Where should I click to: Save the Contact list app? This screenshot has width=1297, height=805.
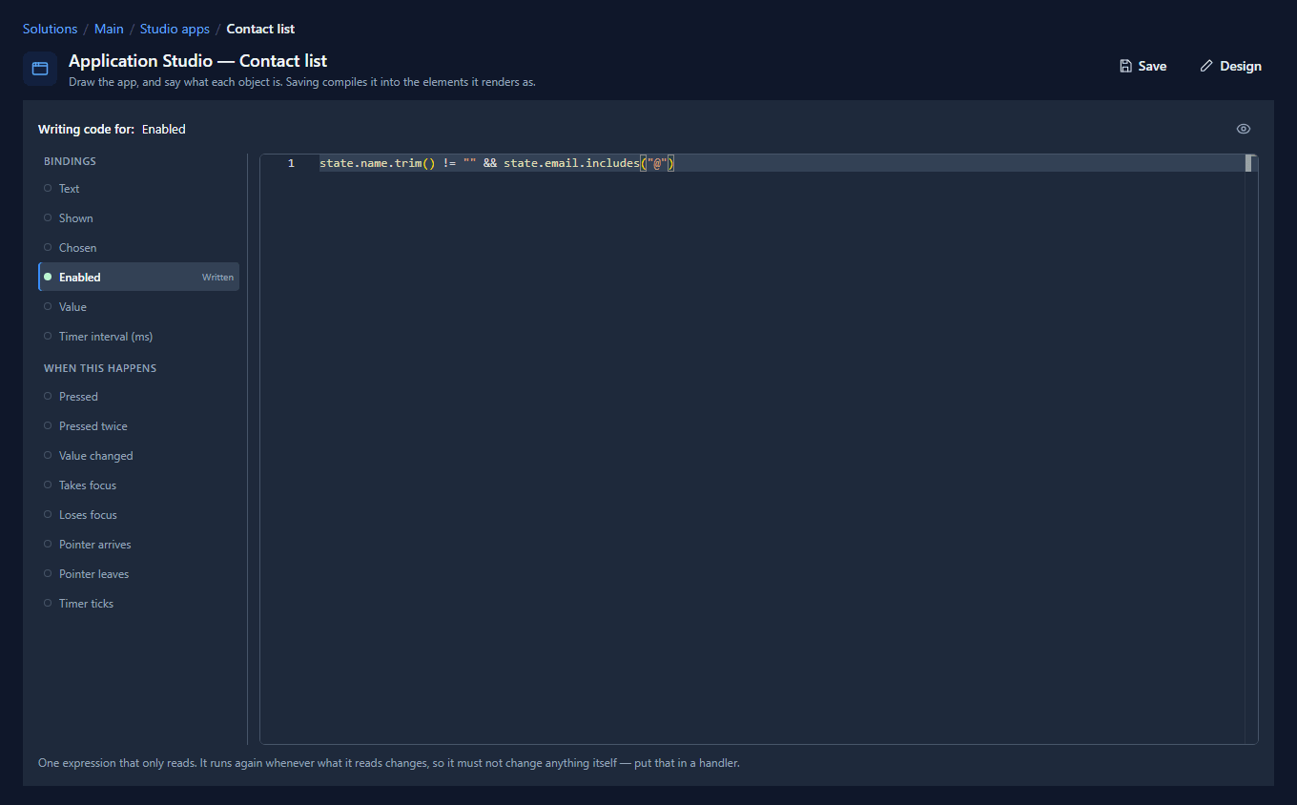point(1143,66)
